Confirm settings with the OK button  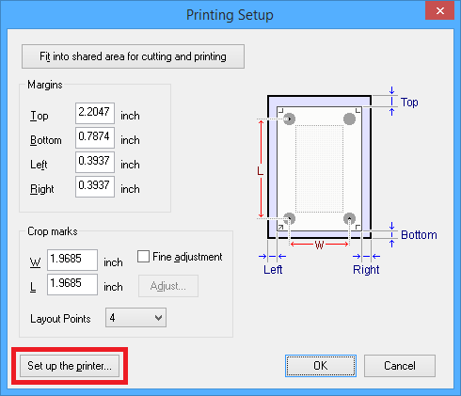(321, 366)
